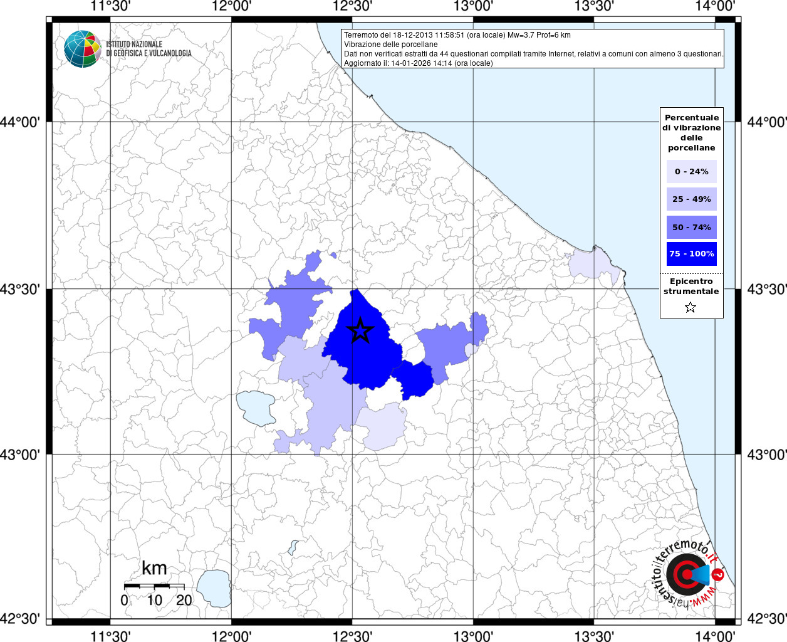Click the right axis label 44°00'
787x642 pixels.
pyautogui.click(x=766, y=122)
